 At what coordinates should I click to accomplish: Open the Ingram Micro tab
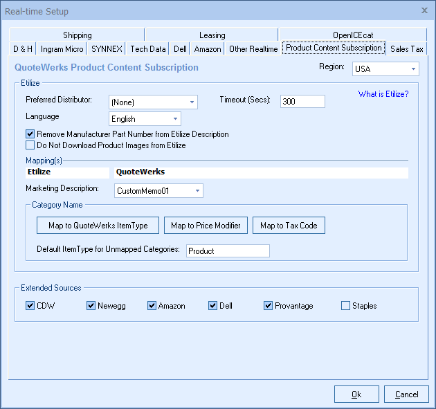click(x=62, y=49)
